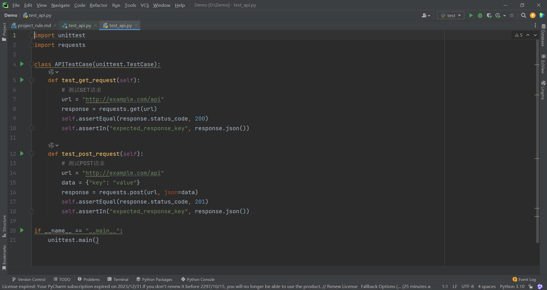Collapse the test_post_request method fold marker
Screen dimensions: 547x290
tap(32, 154)
